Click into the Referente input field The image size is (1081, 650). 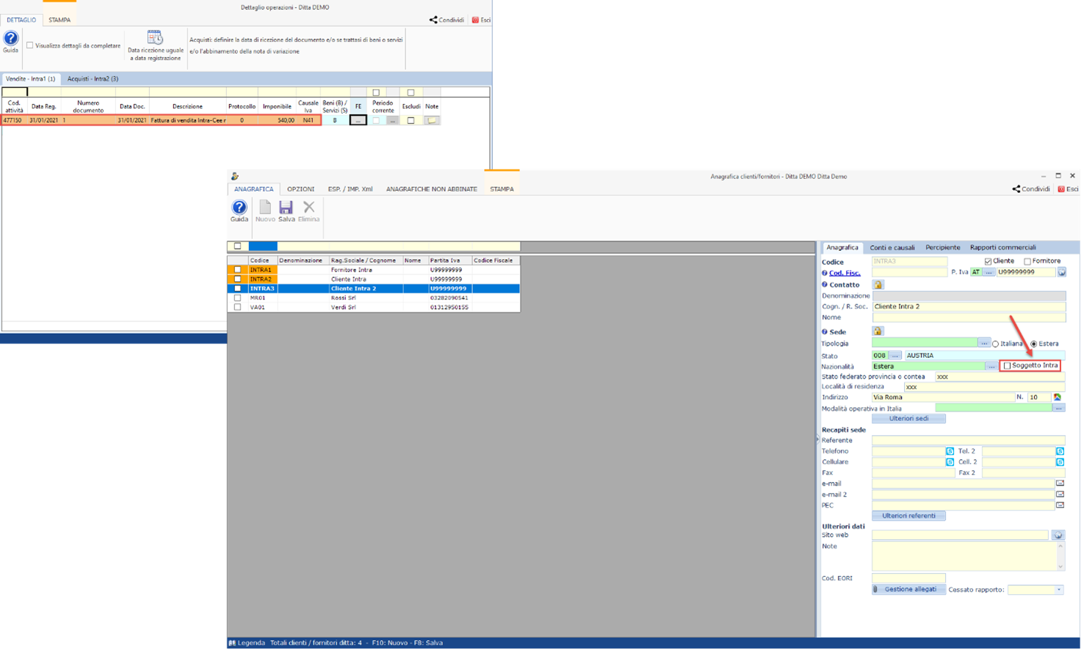click(968, 440)
